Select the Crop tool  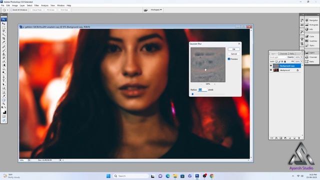pyautogui.click(x=3, y=38)
